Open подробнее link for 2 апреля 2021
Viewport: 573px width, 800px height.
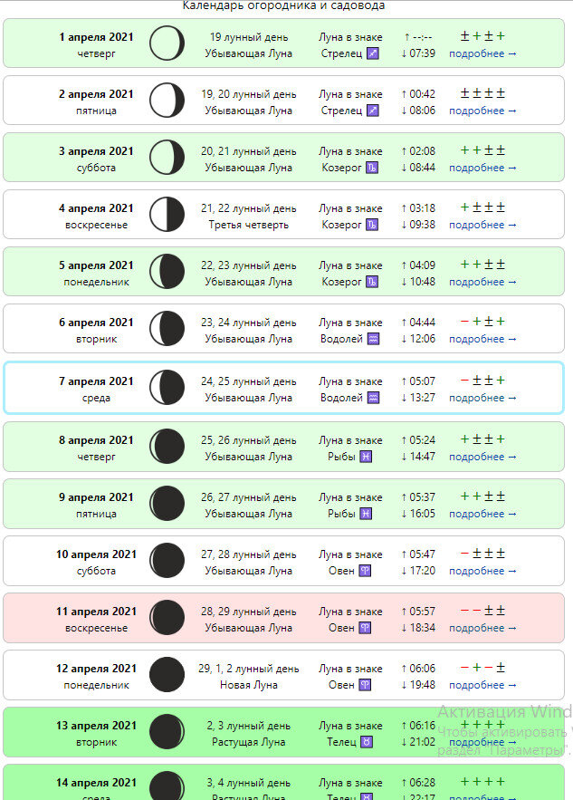(482, 111)
